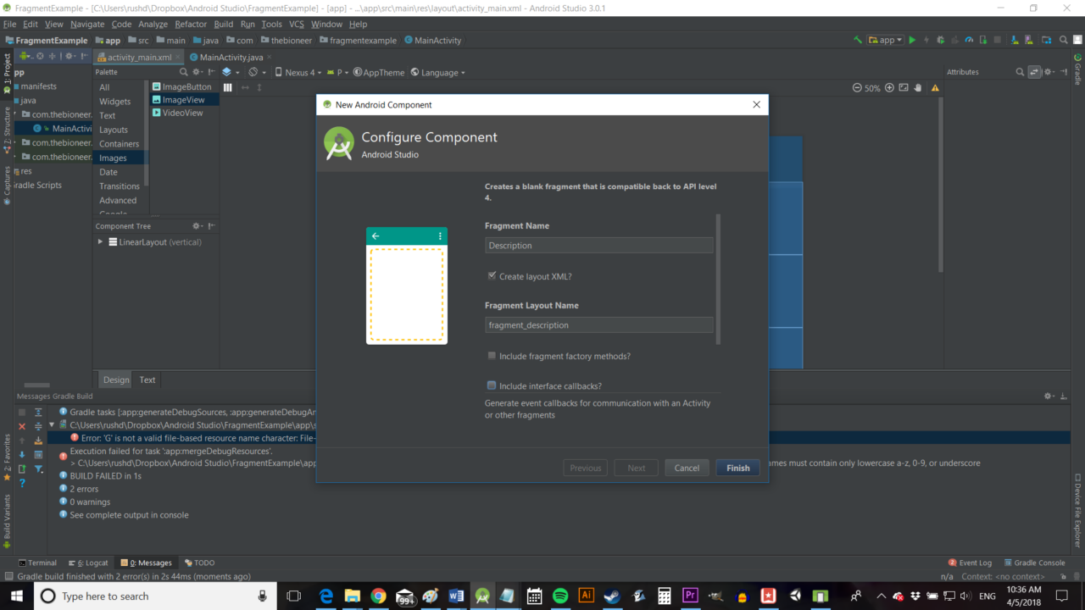Enable Include fragment factory methods
This screenshot has width=1085, height=610.
[492, 356]
